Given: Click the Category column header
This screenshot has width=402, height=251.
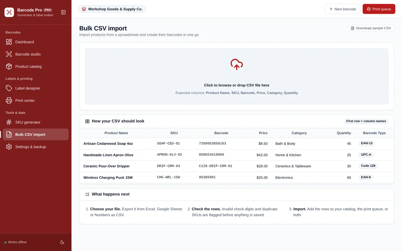Looking at the screenshot, I should pyautogui.click(x=299, y=133).
